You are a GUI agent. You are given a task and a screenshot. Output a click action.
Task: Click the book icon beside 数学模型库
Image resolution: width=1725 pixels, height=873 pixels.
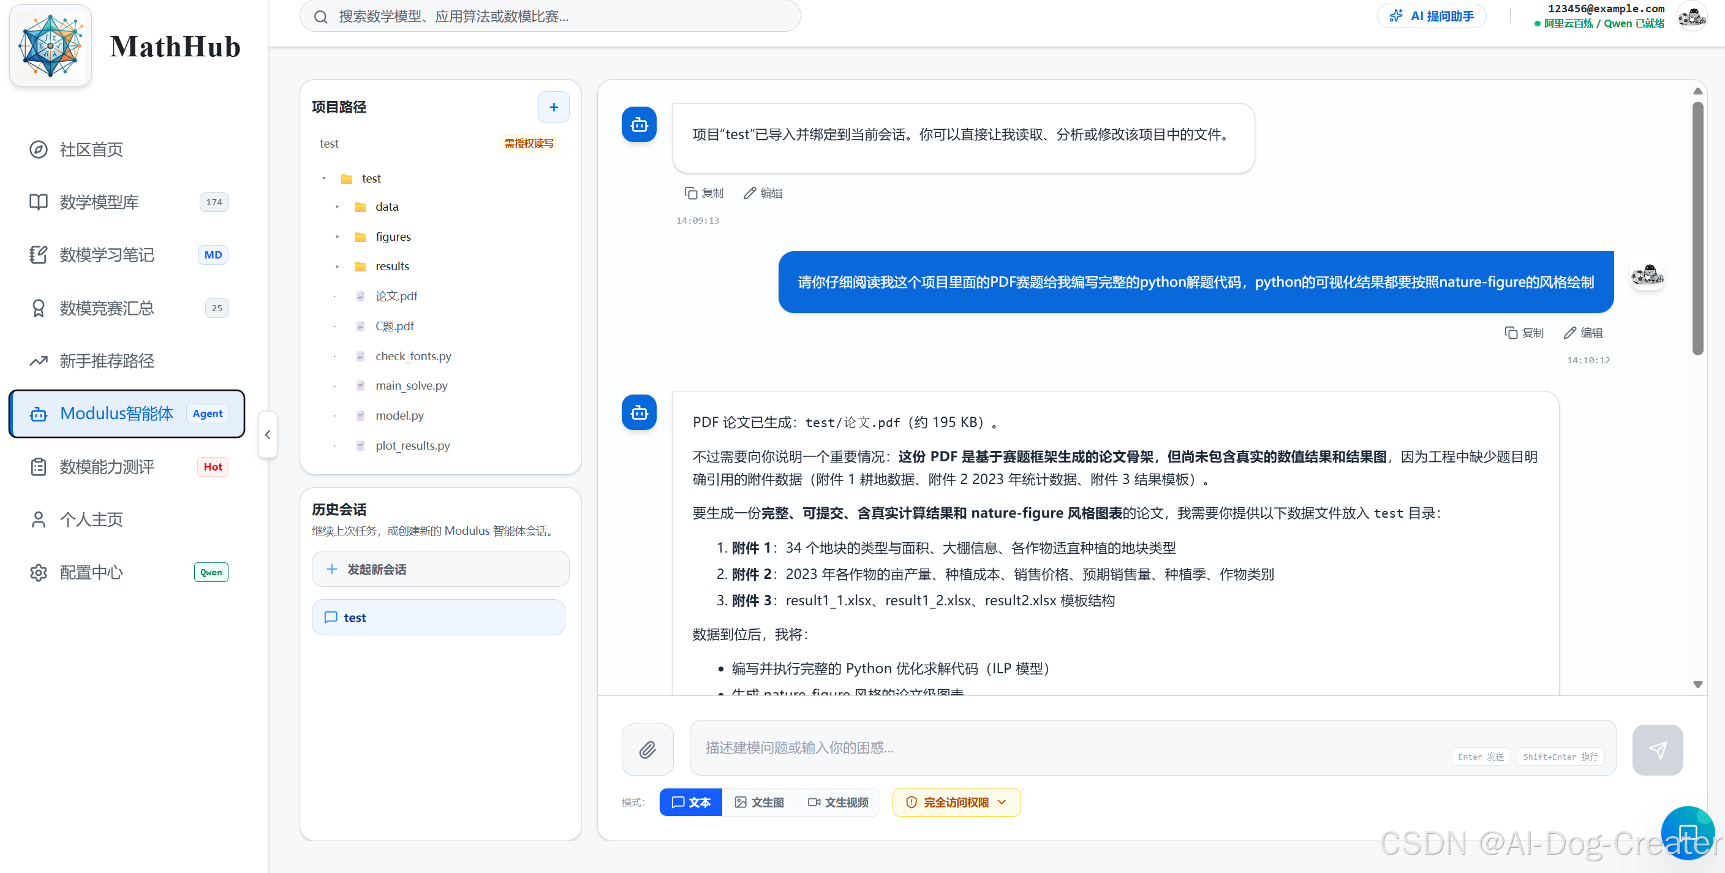(38, 202)
